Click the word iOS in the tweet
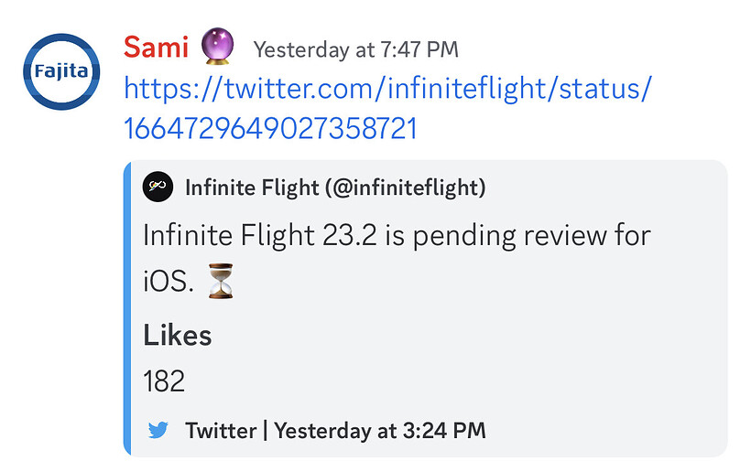Viewport: 751px width, 461px height. point(168,282)
